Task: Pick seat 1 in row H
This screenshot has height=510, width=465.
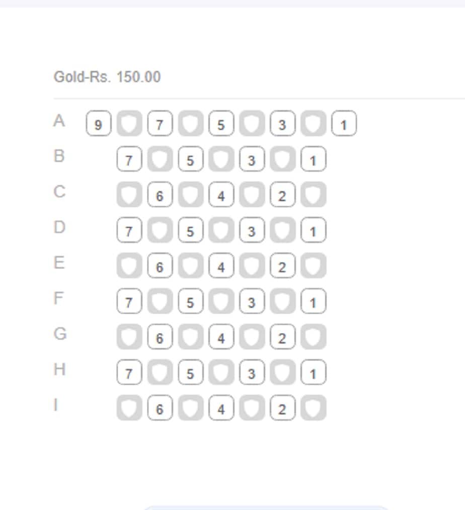Action: click(314, 372)
